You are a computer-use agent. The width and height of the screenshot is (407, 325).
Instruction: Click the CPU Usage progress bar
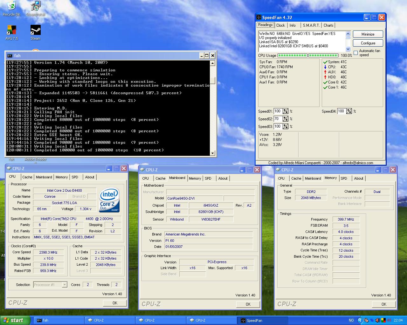coord(308,56)
